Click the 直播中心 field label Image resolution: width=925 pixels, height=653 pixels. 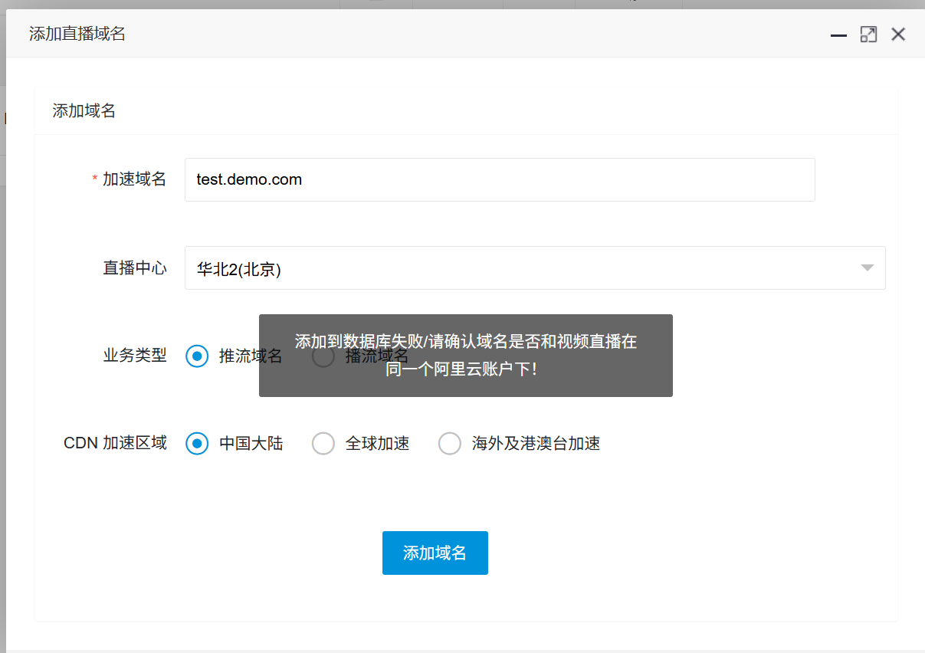135,268
